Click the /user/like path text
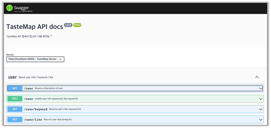This screenshot has height=128, width=271. click(x=33, y=120)
